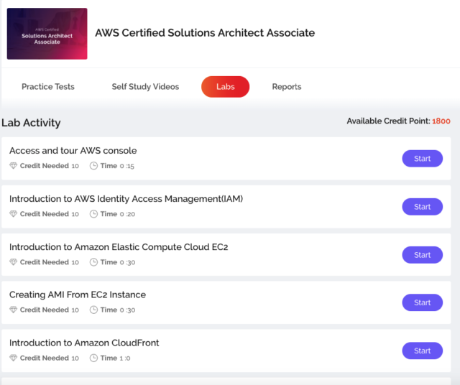
Task: Click the Solutions Architect Associate course thumbnail
Action: click(x=47, y=34)
